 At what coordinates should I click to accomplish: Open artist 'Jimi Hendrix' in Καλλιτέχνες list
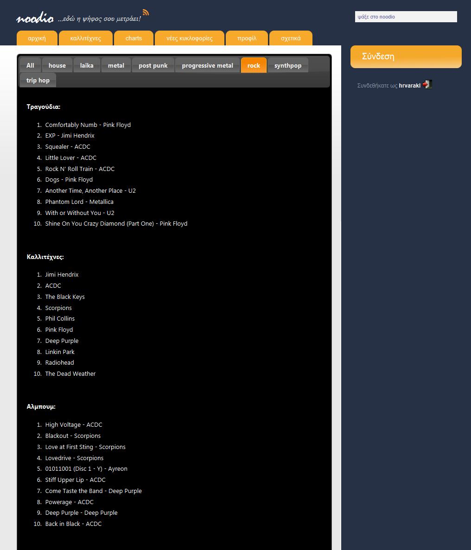tap(62, 275)
